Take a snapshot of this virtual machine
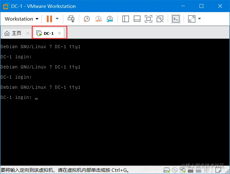Screen dimensions: 230x174 coord(86,19)
